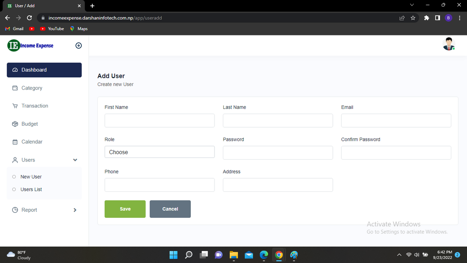Collapse the Users submenu chevron
The height and width of the screenshot is (263, 467).
point(75,160)
